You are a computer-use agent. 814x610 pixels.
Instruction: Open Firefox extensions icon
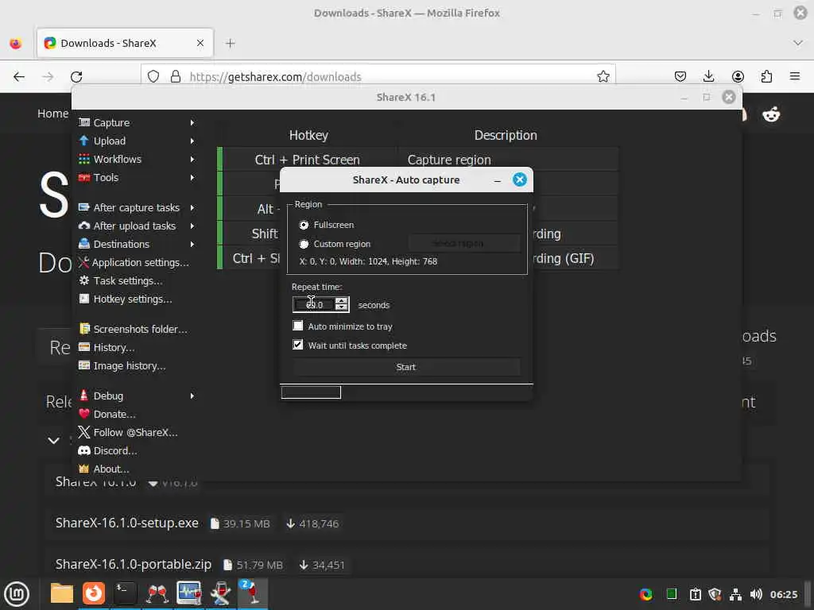[766, 77]
